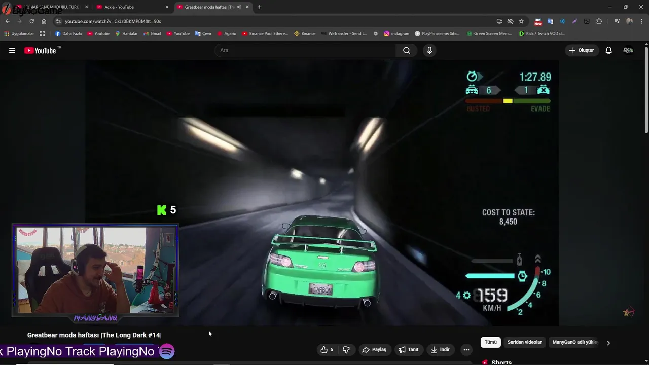Open the purple feather extension icon

(x=574, y=21)
